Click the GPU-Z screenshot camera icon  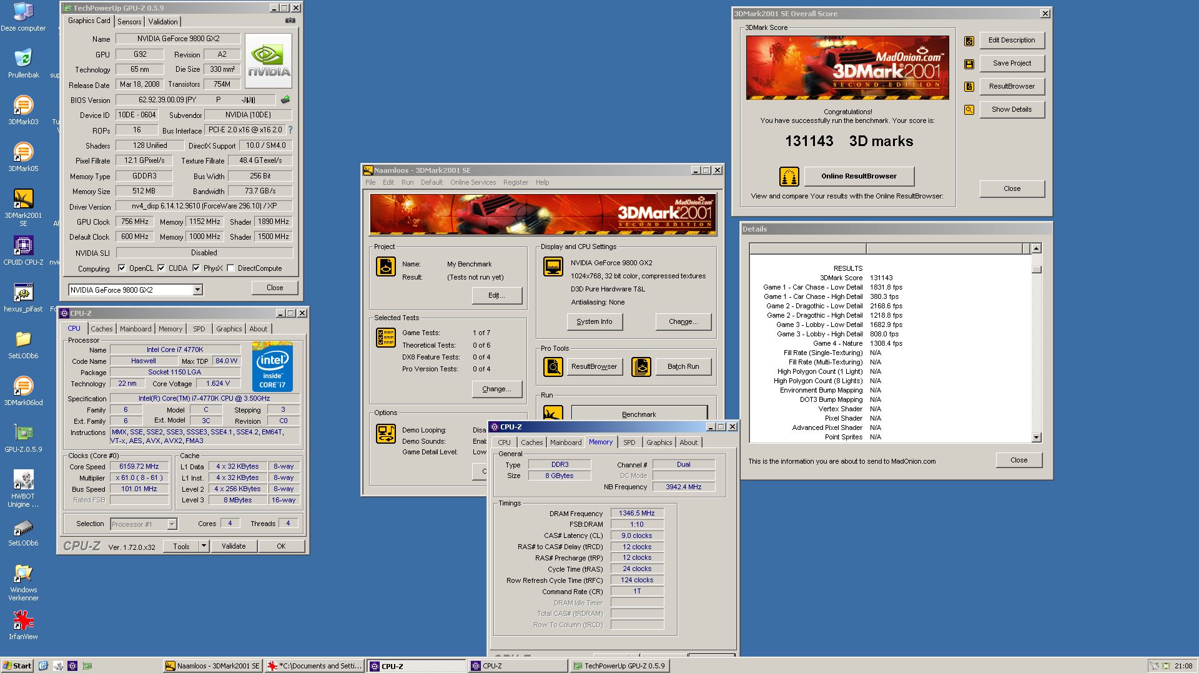pyautogui.click(x=290, y=21)
